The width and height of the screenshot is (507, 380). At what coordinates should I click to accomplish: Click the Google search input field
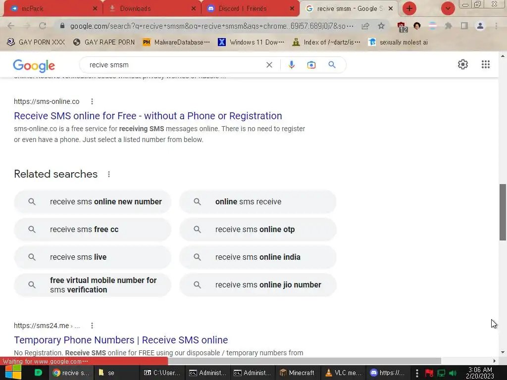tap(175, 65)
